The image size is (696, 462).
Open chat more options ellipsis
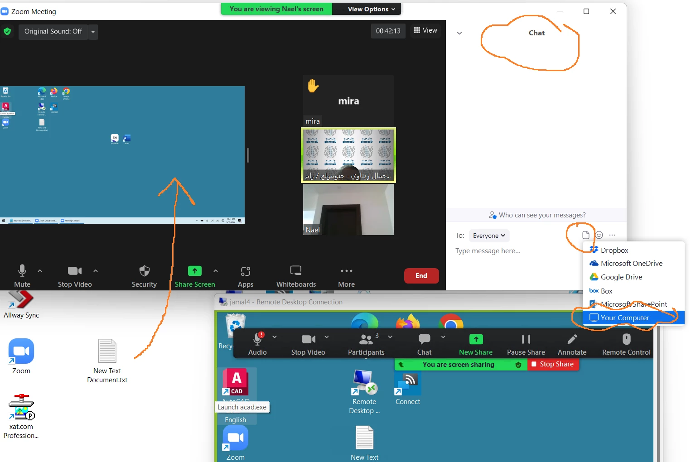[612, 235]
